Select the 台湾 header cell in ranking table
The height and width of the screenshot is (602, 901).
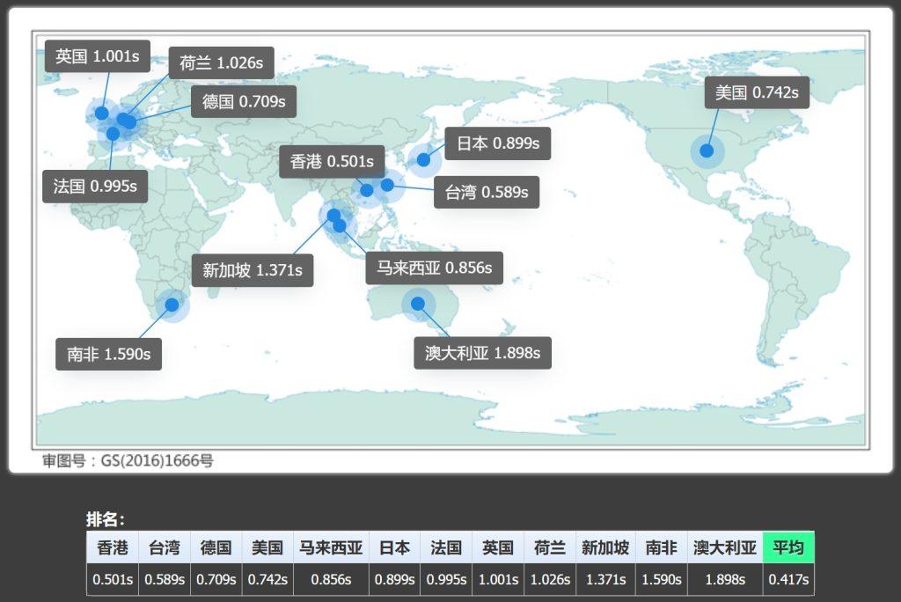pos(165,547)
